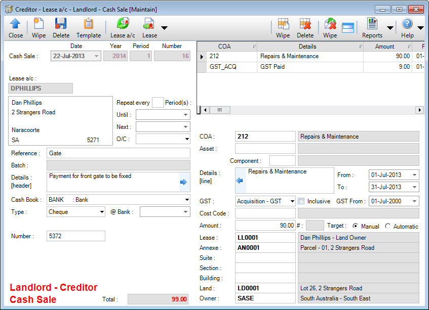The image size is (429, 310).
Task: Click the Building input field
Action: (x=265, y=278)
